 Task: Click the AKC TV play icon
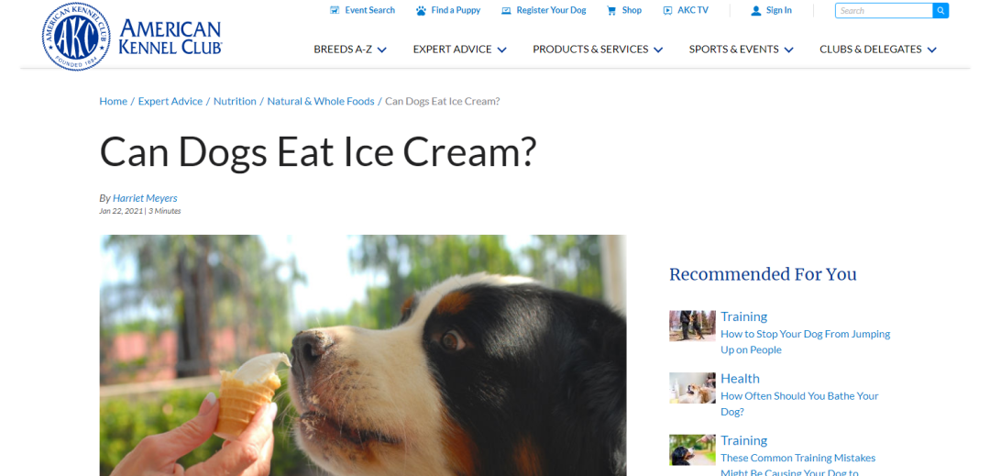[667, 11]
